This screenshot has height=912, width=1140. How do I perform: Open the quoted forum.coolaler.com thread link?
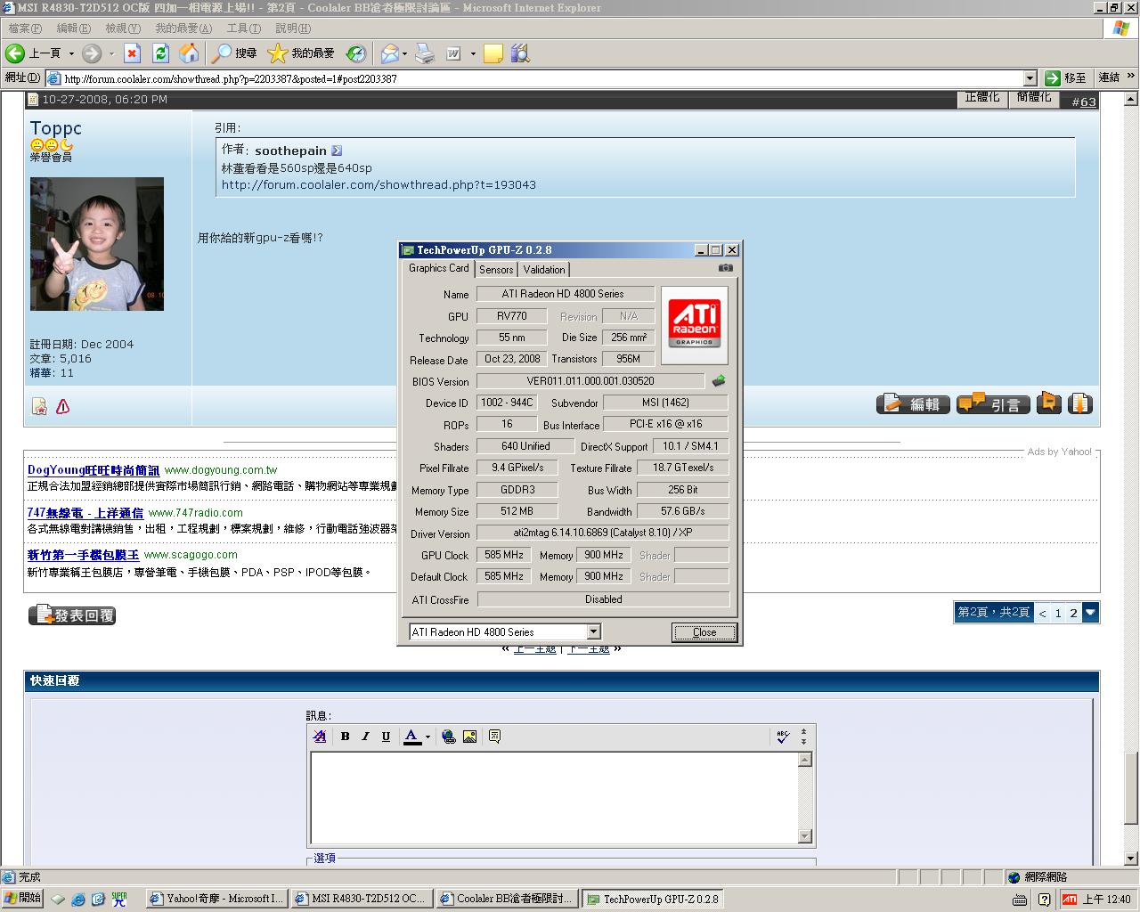pyautogui.click(x=379, y=185)
